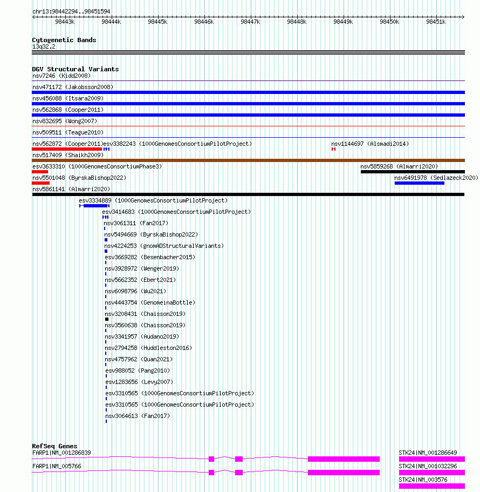Open variant nsv3928972 (Wenger2019)

pos(142,268)
